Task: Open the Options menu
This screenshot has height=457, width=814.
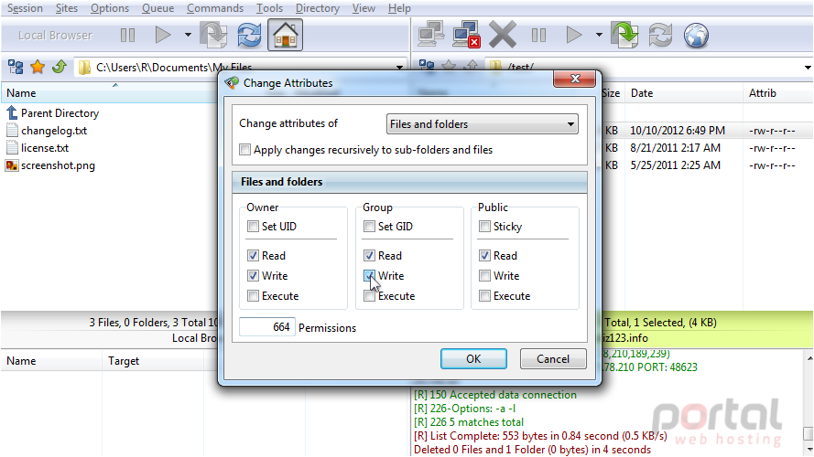Action: point(110,8)
